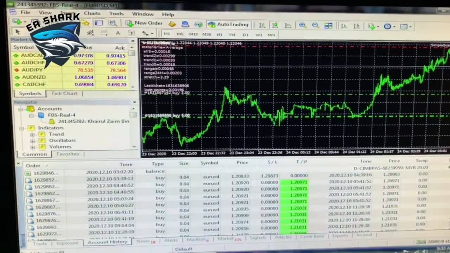
Task: Switch chart to candlesticks mode
Action: coord(275,25)
